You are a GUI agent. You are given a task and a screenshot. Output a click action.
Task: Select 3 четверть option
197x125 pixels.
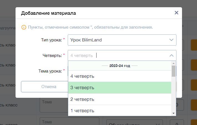(120, 88)
